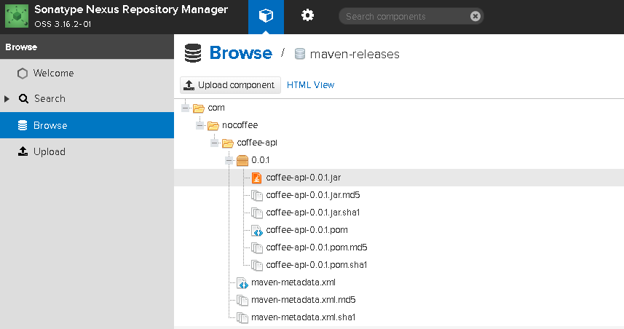Collapse the 0.0.1 version node
This screenshot has height=329, width=624.
(x=229, y=160)
